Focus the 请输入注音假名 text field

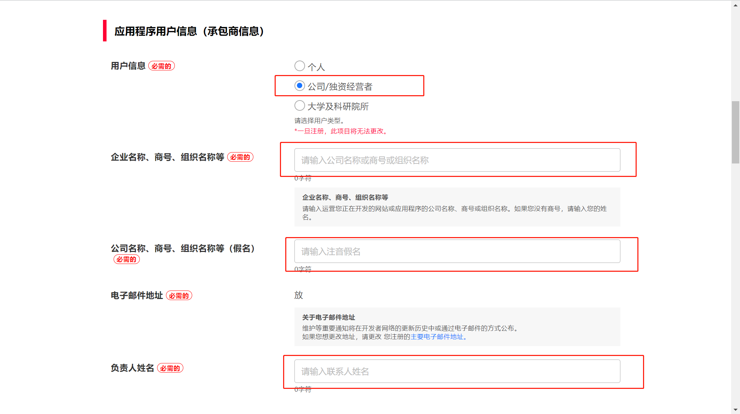(x=457, y=251)
